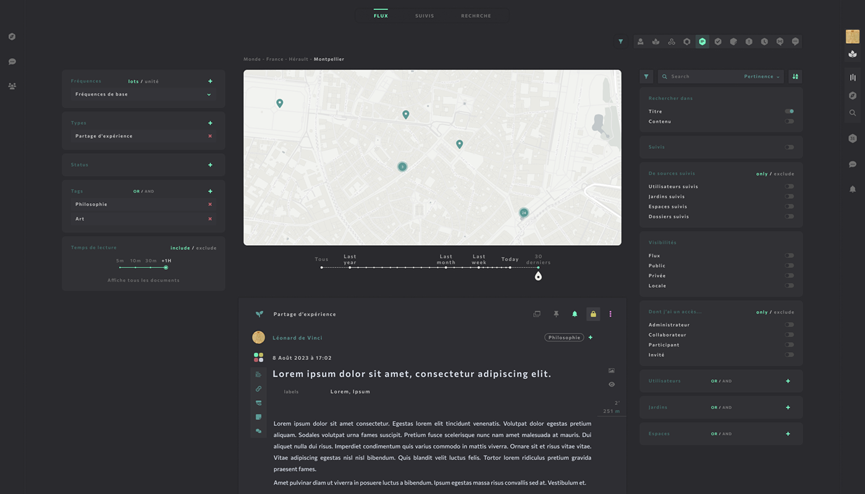865x494 pixels.
Task: Open the Pertinence sort dropdown
Action: pyautogui.click(x=762, y=77)
